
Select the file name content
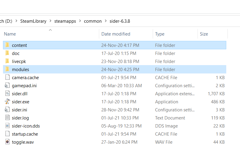19,45
